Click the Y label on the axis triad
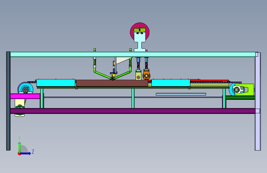This screenshot has width=267, height=173. point(19,138)
